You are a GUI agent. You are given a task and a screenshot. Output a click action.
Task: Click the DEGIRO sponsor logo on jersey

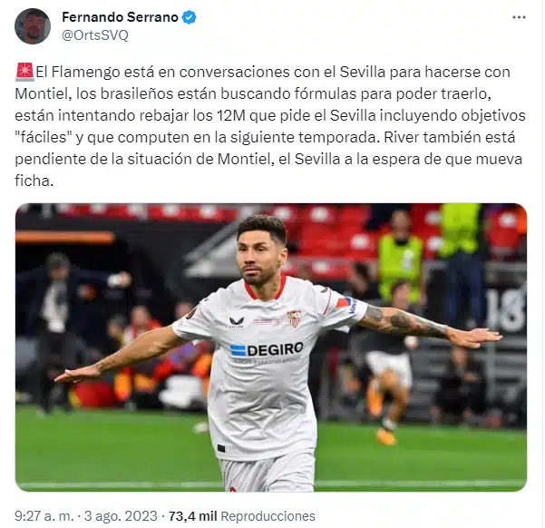coord(267,350)
